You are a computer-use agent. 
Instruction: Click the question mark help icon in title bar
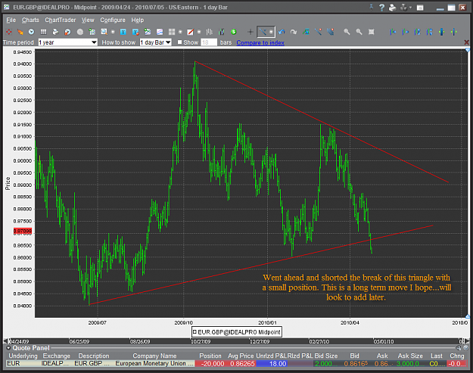[x=382, y=8]
